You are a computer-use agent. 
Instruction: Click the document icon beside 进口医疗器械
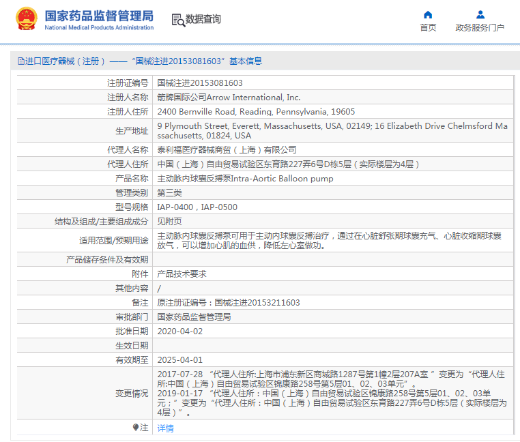[21, 61]
